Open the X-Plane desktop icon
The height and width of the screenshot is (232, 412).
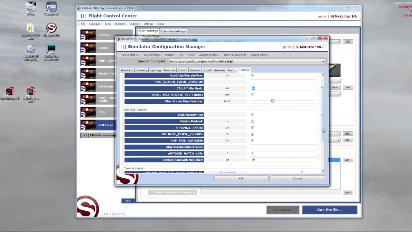[31, 8]
